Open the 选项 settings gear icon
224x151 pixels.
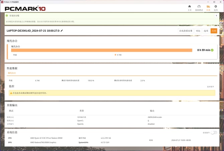point(216,8)
